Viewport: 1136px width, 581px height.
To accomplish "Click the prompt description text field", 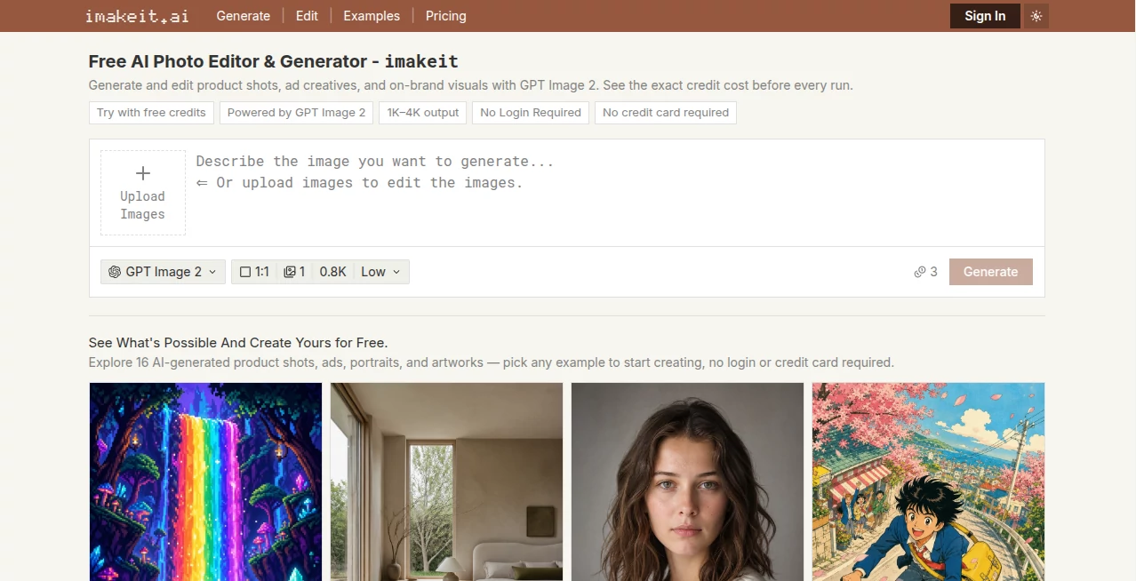I will 615,193.
